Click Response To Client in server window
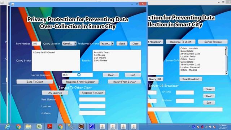 point(180,42)
